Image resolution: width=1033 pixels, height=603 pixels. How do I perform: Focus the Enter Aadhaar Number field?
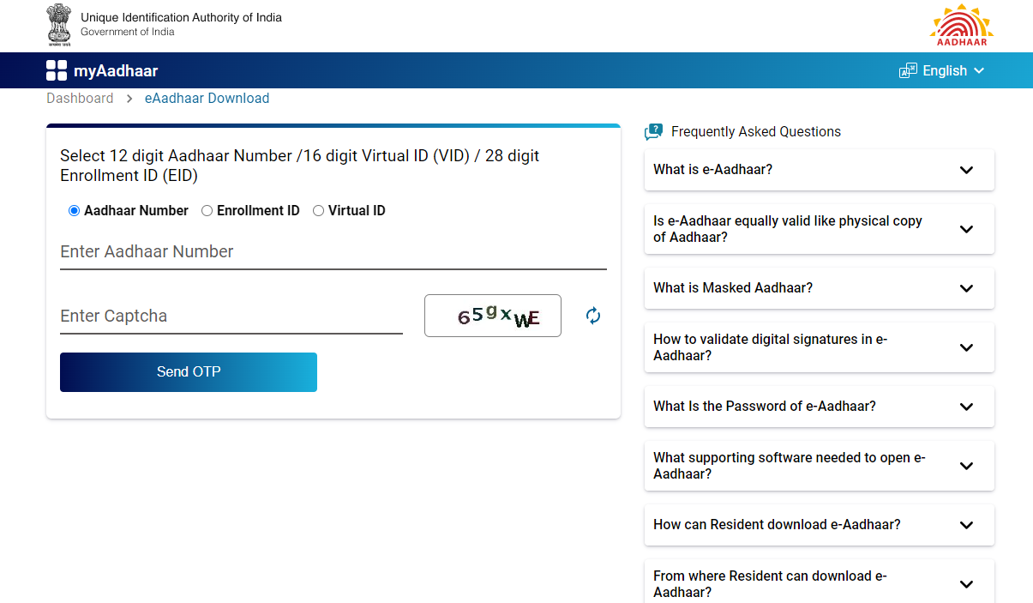[333, 252]
